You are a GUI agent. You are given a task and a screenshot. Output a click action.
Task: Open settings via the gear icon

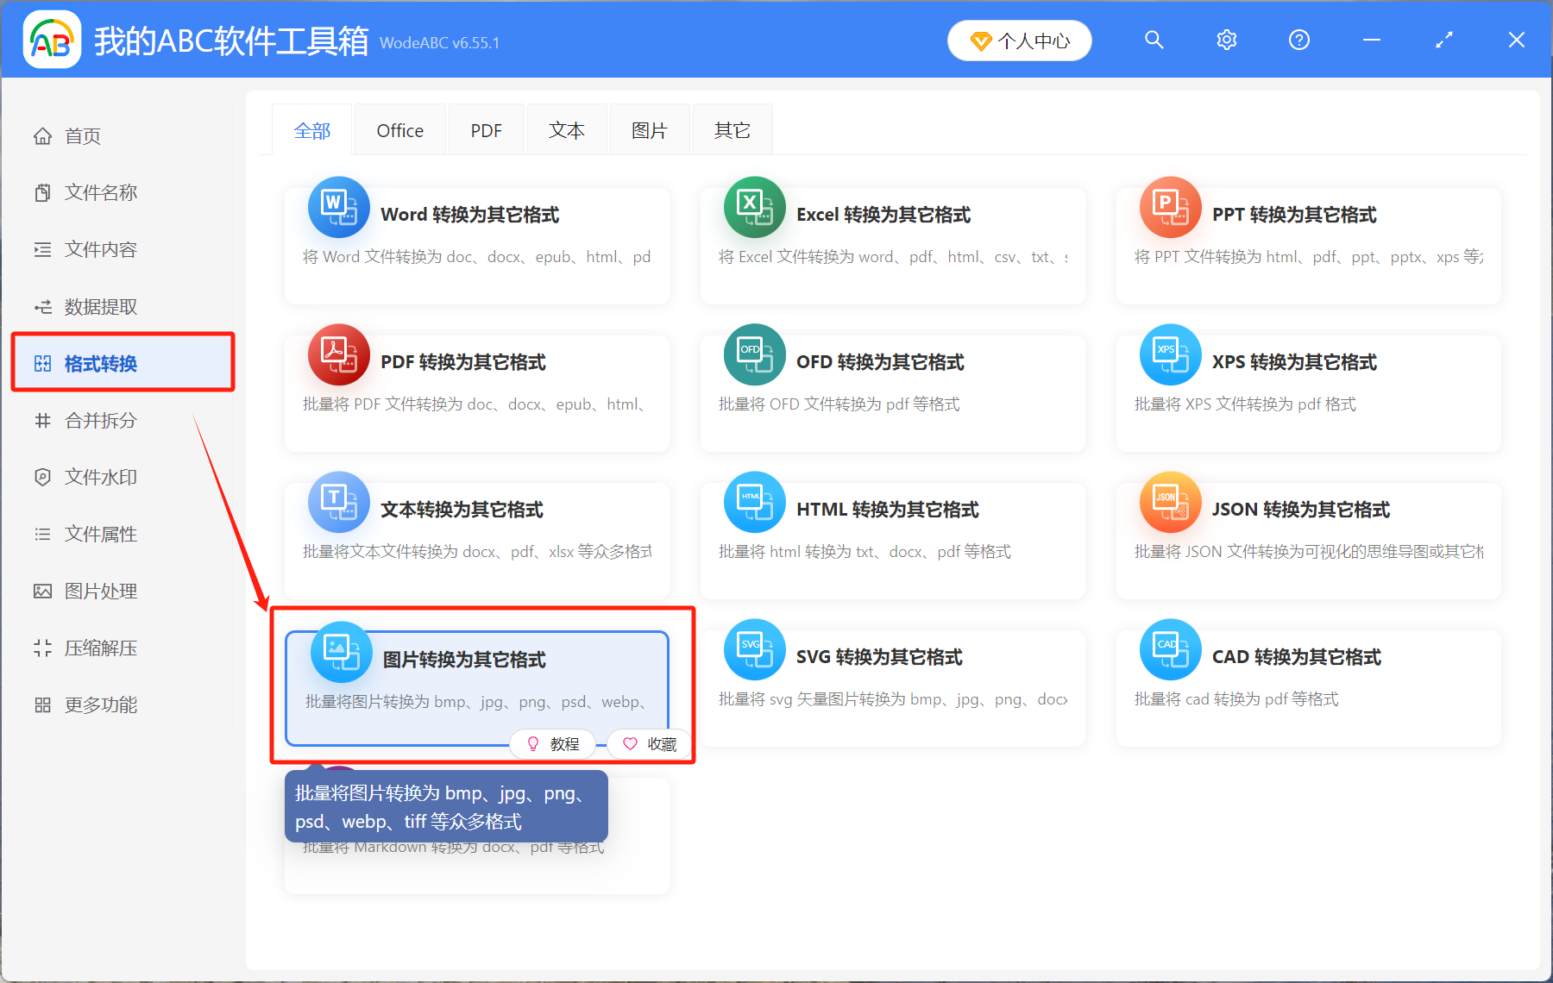click(x=1226, y=41)
